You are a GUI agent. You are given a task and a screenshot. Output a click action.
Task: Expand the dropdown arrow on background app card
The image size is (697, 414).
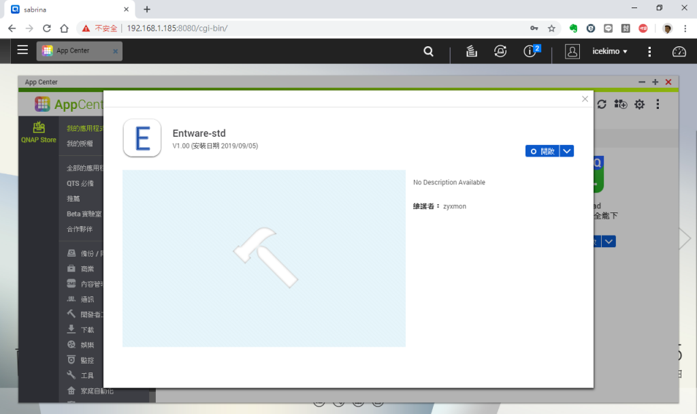(609, 242)
